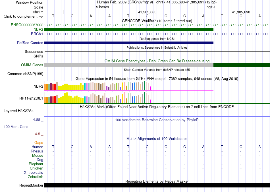Viewport: 270px width, 192px height.
Task: Click the Mouse alignment row label
Action: 38,156
